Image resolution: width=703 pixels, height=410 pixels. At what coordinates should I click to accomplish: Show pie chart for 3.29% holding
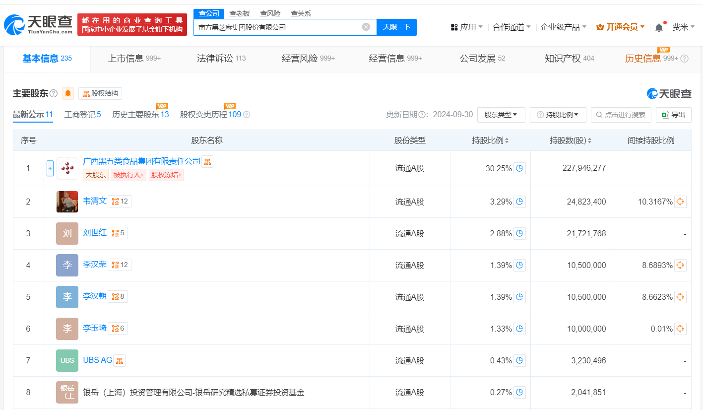click(x=519, y=202)
